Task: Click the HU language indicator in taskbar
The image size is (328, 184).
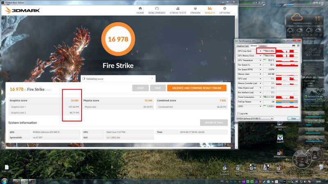Action: tap(222, 182)
